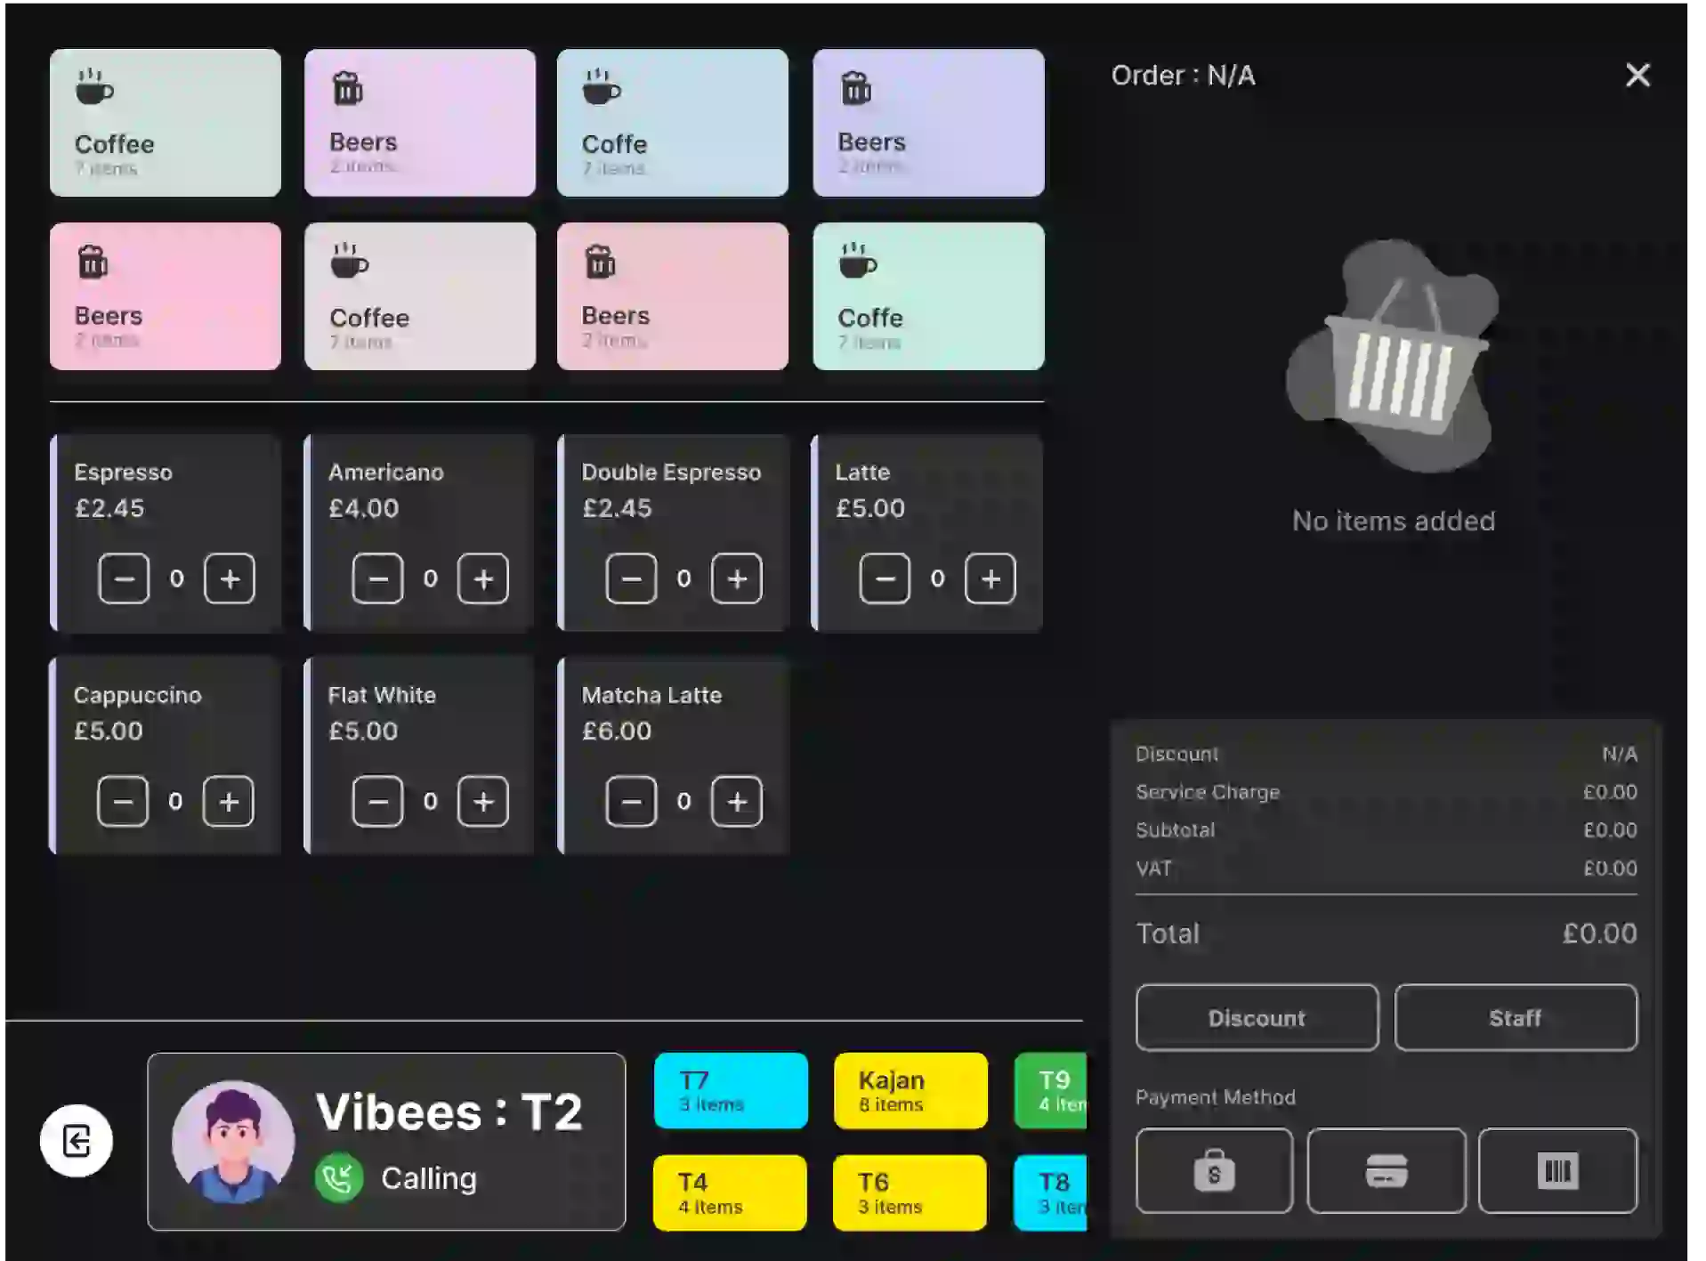Decrement the Americano quantity
The width and height of the screenshot is (1706, 1261).
point(377,578)
